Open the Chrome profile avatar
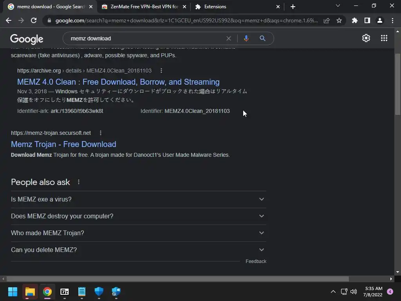 (x=380, y=20)
